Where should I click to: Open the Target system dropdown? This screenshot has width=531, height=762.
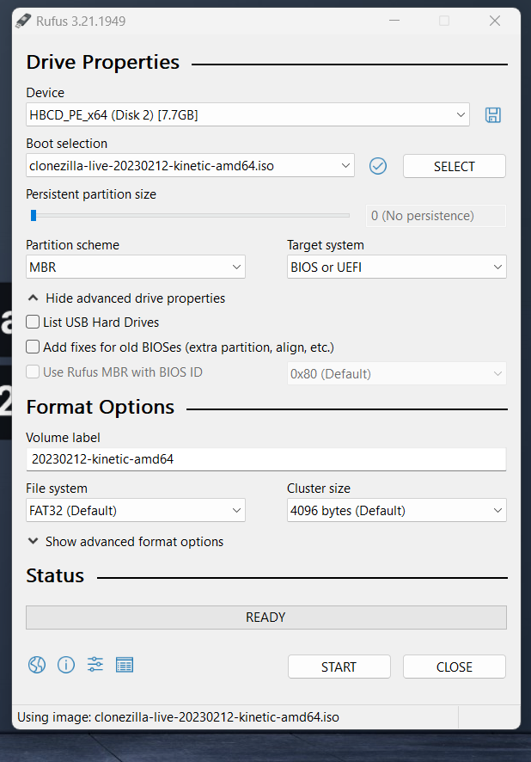pos(397,267)
